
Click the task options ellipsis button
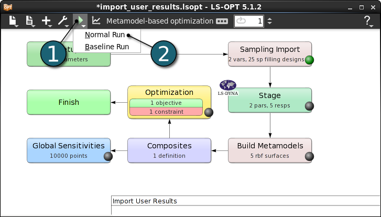tap(222, 21)
